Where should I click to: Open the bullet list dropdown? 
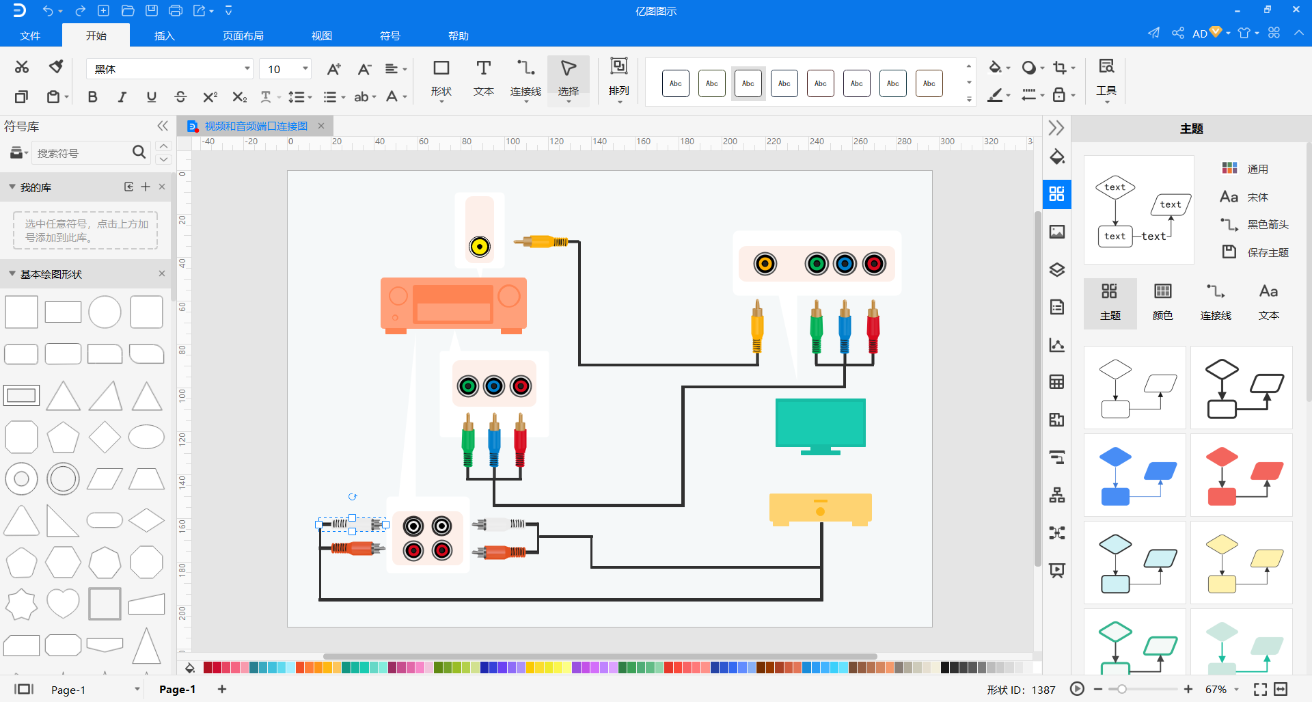pyautogui.click(x=333, y=97)
